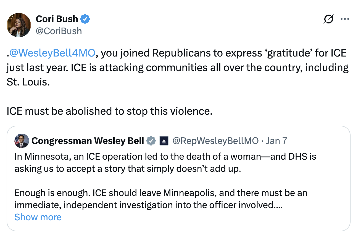358x236 pixels.
Task: Click the @CoriBush handle
Action: [59, 31]
